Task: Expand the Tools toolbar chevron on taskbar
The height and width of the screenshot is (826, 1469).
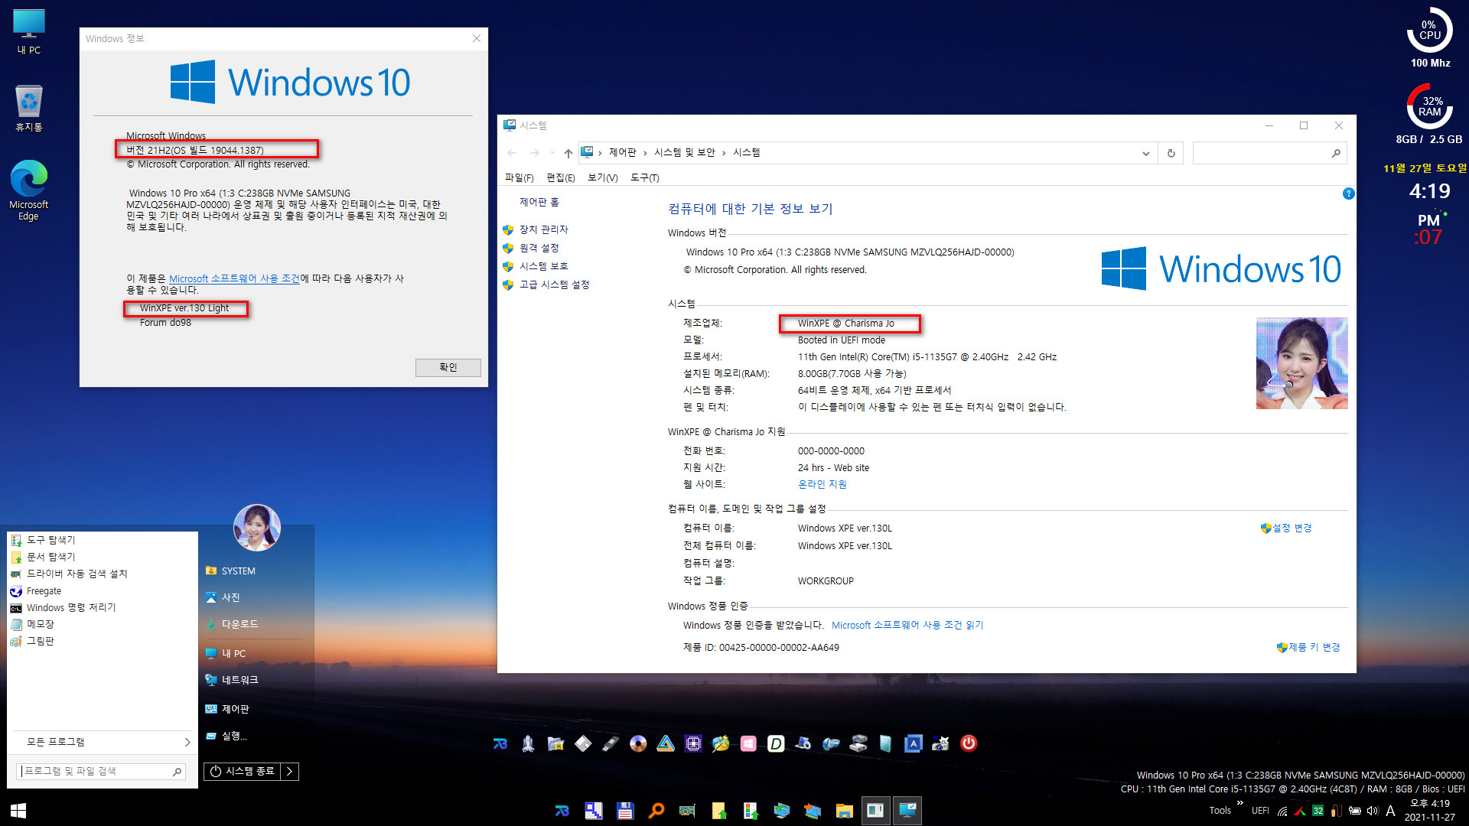Action: point(1239,802)
